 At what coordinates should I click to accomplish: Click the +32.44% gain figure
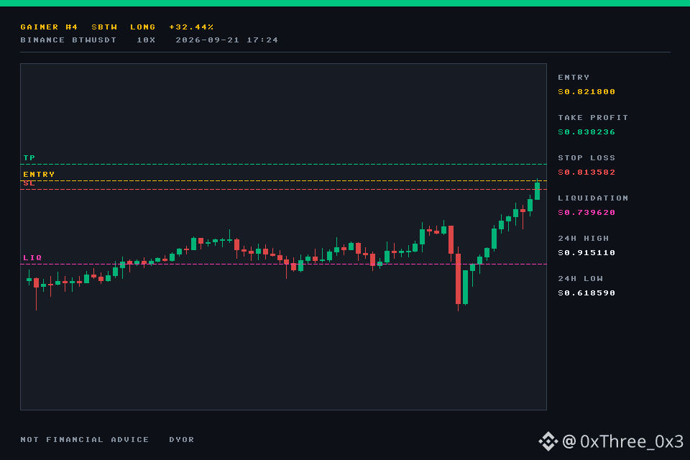coord(191,27)
